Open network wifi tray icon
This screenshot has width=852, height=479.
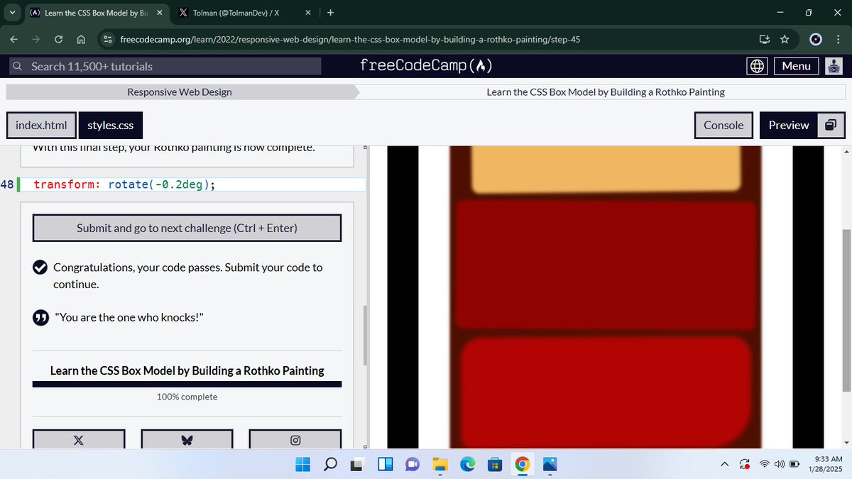[764, 464]
